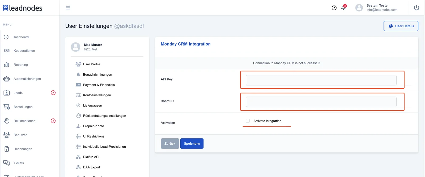The width and height of the screenshot is (425, 177).
Task: Click the Zurück button
Action: (170, 143)
